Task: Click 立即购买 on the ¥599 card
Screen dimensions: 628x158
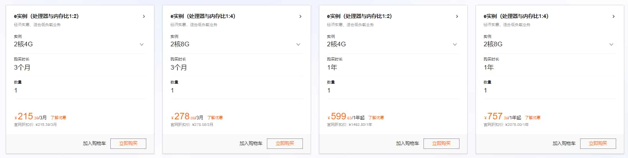Action: click(441, 143)
